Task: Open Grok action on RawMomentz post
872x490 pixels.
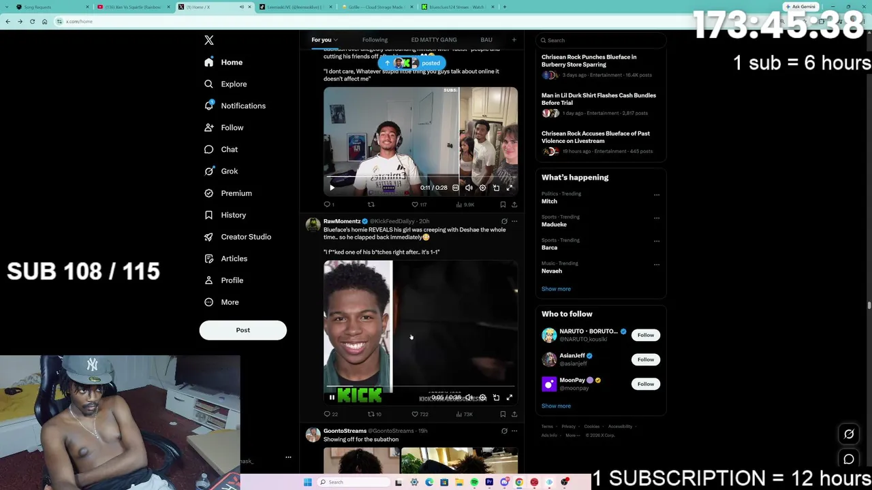Action: [504, 221]
